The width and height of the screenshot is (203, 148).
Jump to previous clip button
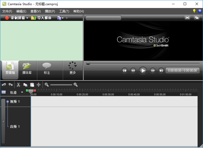(124, 71)
